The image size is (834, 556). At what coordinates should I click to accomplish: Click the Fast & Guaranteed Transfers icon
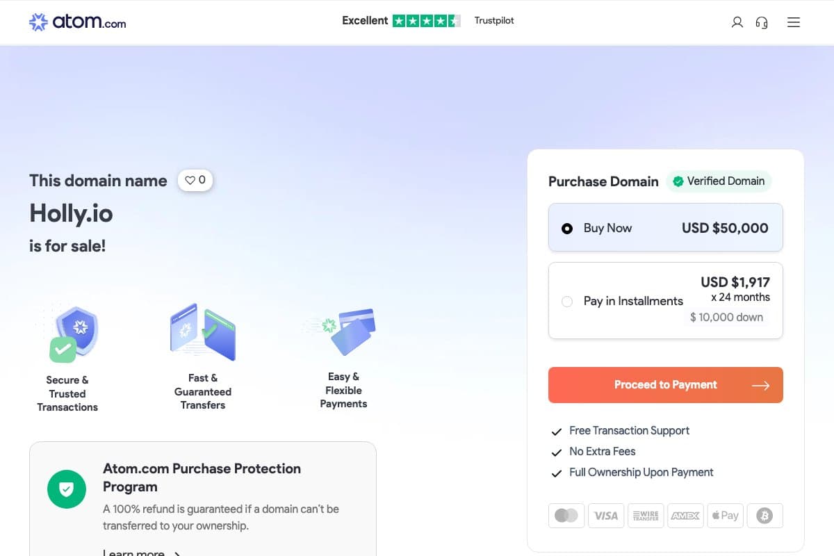203,332
